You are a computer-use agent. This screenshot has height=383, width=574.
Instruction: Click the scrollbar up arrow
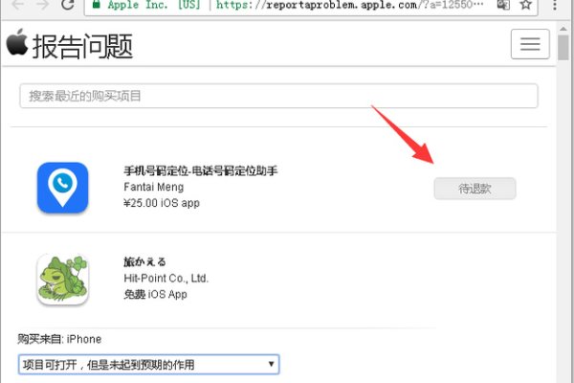563,28
